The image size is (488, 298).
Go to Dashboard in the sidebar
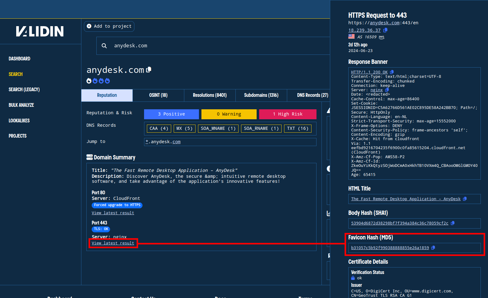tap(19, 59)
